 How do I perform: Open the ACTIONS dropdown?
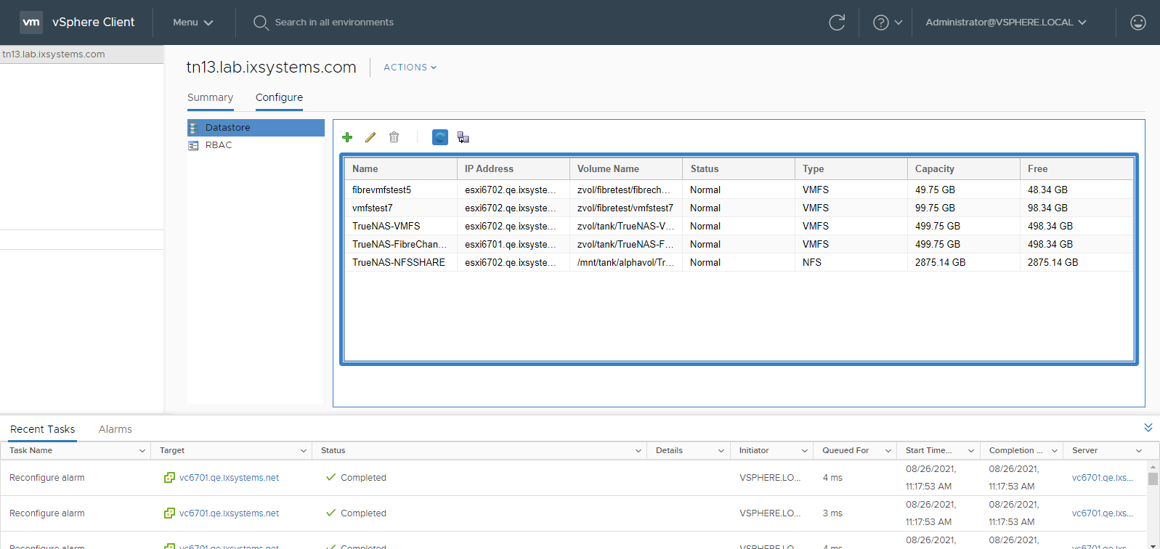point(410,68)
